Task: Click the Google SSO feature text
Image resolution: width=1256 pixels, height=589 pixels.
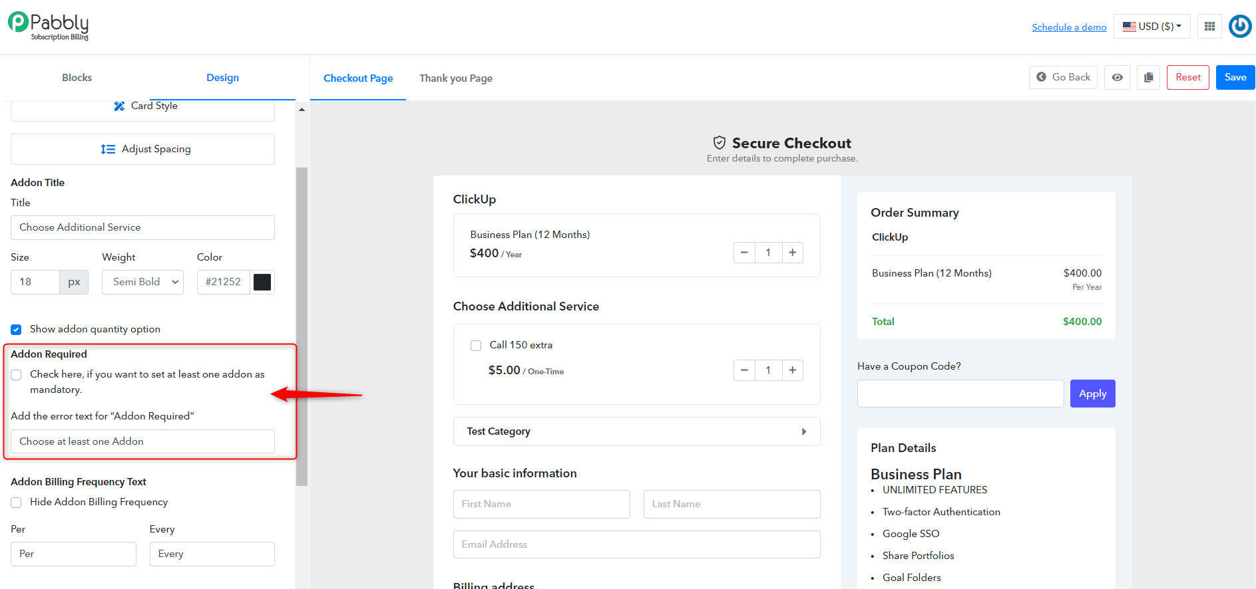Action: (x=911, y=534)
